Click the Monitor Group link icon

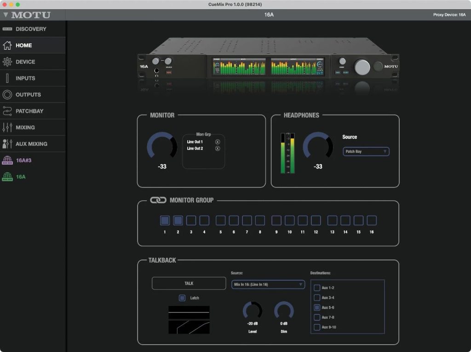coord(158,200)
